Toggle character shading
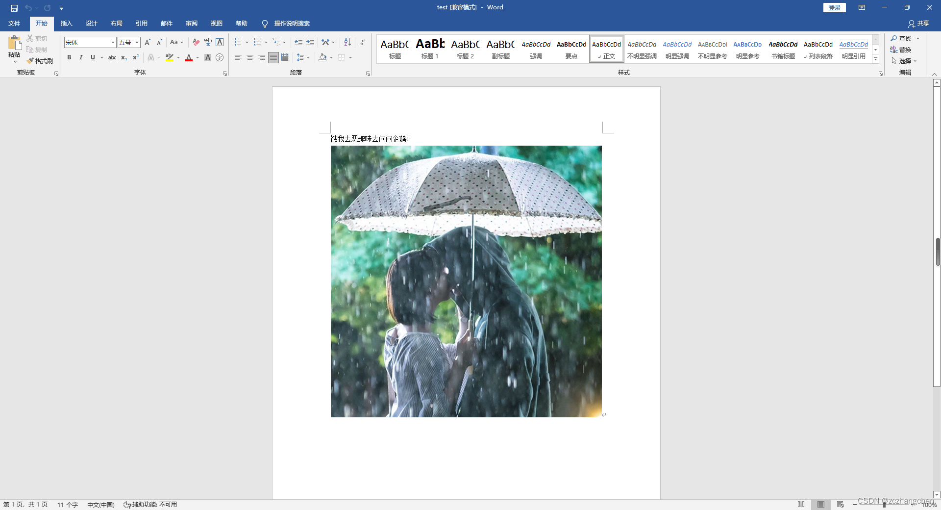The width and height of the screenshot is (941, 510). (208, 57)
